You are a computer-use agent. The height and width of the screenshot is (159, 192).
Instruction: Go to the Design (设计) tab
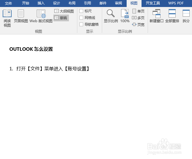click(56, 3)
